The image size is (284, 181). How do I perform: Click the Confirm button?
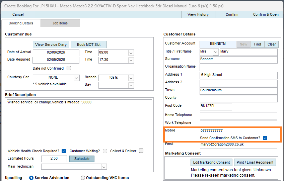(x=232, y=14)
